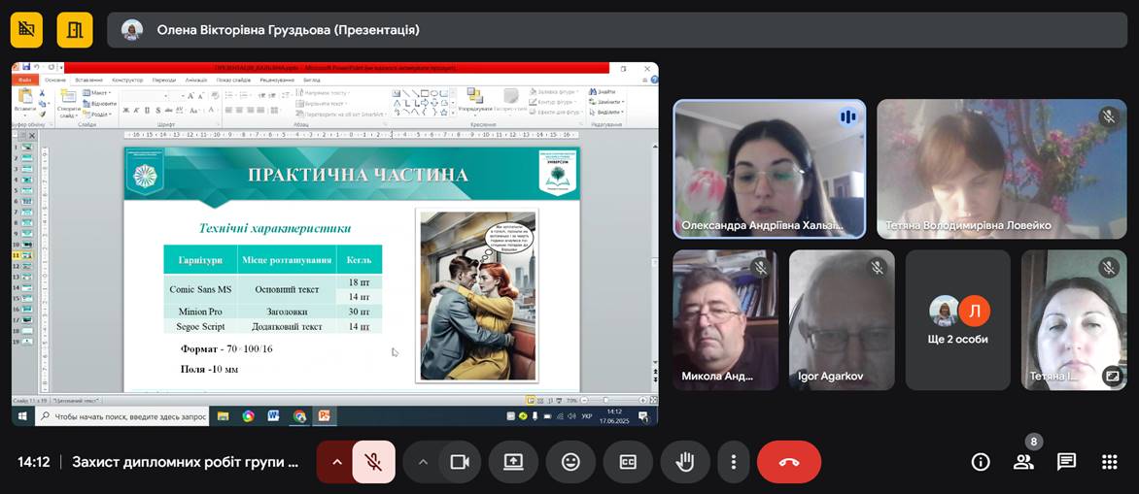Expand microphone audio settings chevron
The height and width of the screenshot is (494, 1139).
(x=336, y=462)
